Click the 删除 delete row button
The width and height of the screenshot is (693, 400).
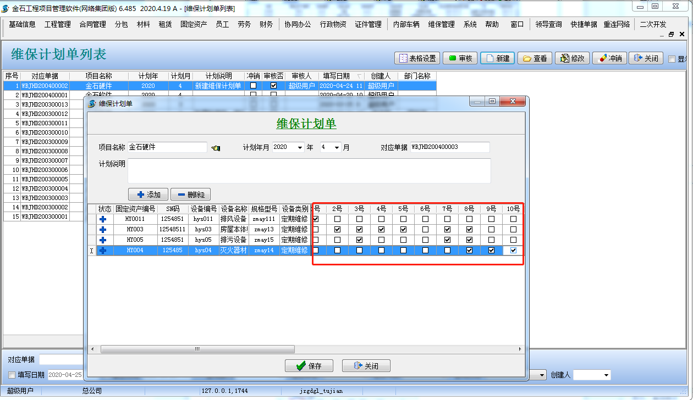point(190,195)
